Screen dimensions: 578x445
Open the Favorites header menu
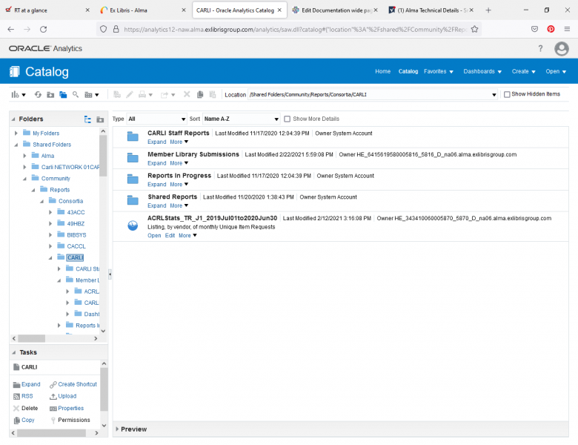(438, 71)
